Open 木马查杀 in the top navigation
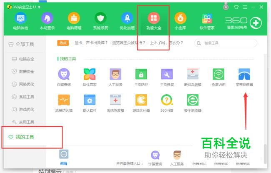Viewport: 271px width, 173px height. (47, 21)
